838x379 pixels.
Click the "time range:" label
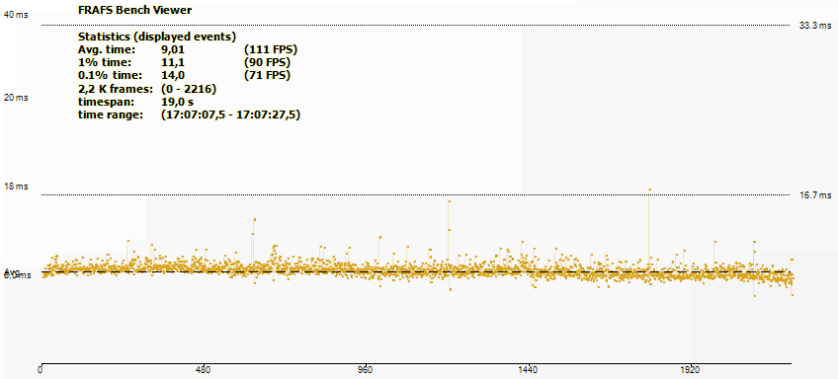pos(111,114)
